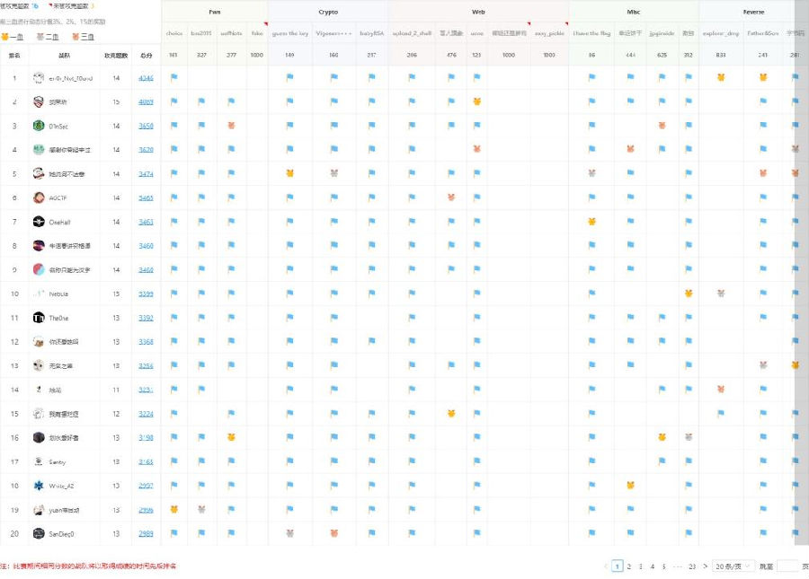This screenshot has width=809, height=579.
Task: Go to page 2 in pagination
Action: [x=629, y=566]
